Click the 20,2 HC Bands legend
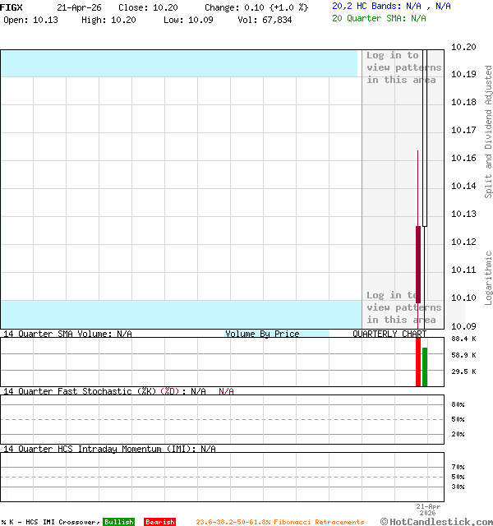 click(x=391, y=6)
